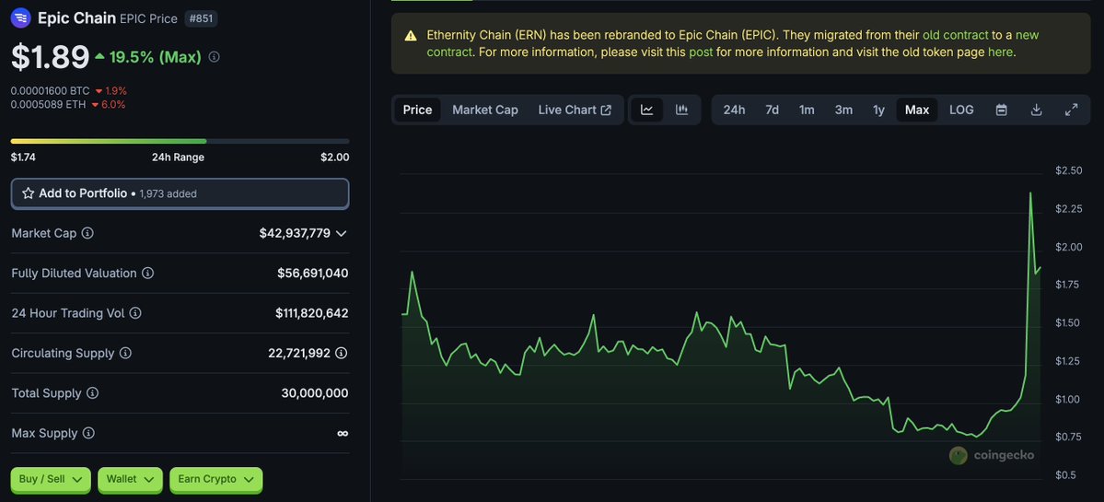This screenshot has width=1104, height=502.
Task: Open the calendar date range picker
Action: pos(1001,110)
